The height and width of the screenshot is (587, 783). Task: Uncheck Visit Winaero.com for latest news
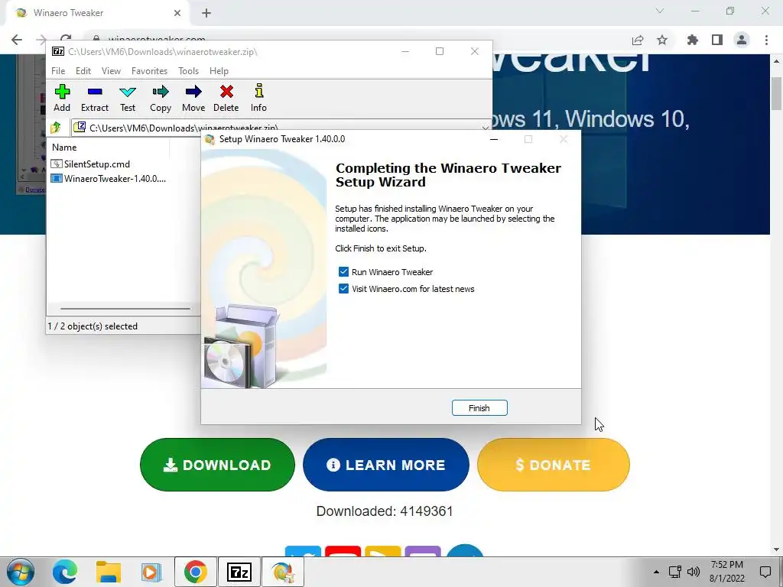click(343, 289)
